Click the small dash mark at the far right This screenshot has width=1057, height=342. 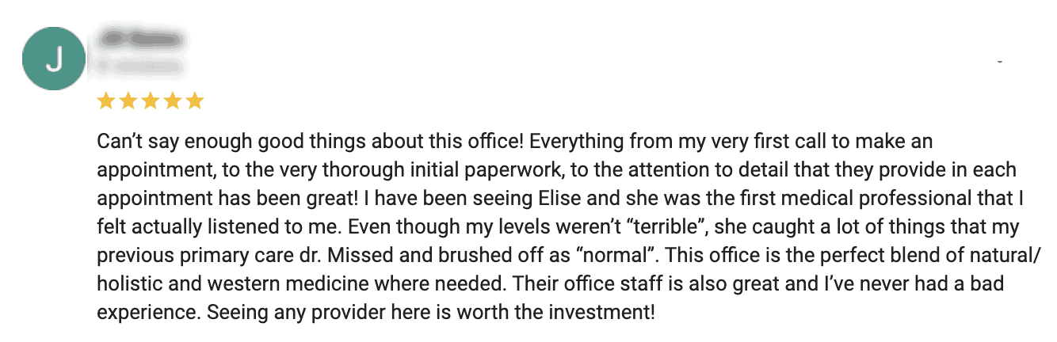pyautogui.click(x=1001, y=62)
